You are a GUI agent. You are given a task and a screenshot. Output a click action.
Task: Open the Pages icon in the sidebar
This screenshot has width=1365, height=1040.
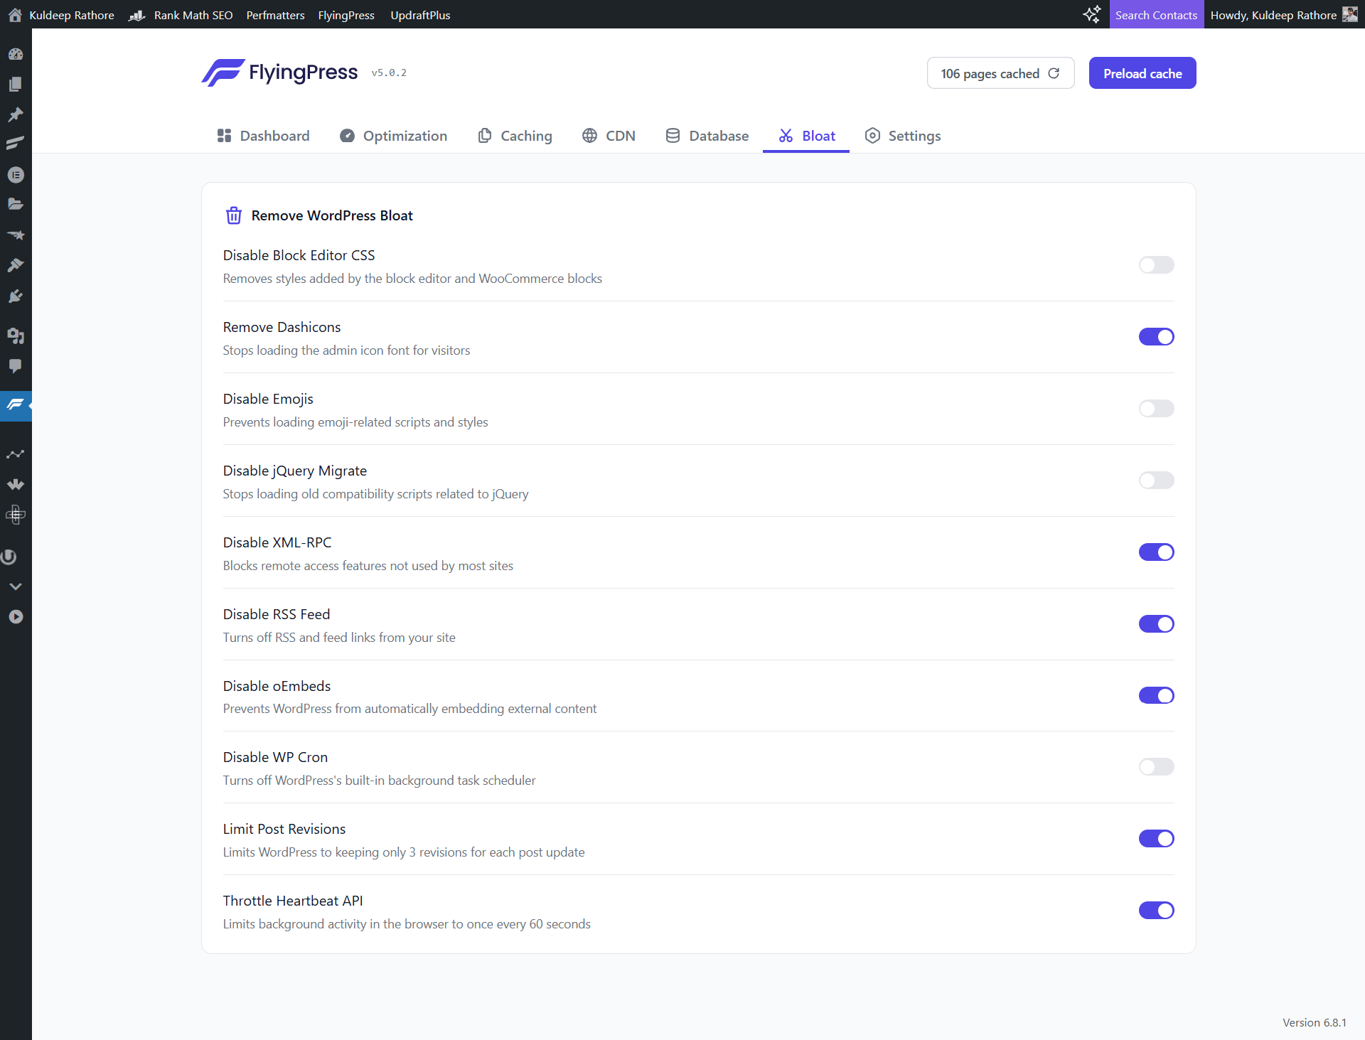pos(16,84)
